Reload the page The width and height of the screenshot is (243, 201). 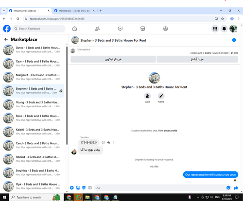click(x=18, y=19)
